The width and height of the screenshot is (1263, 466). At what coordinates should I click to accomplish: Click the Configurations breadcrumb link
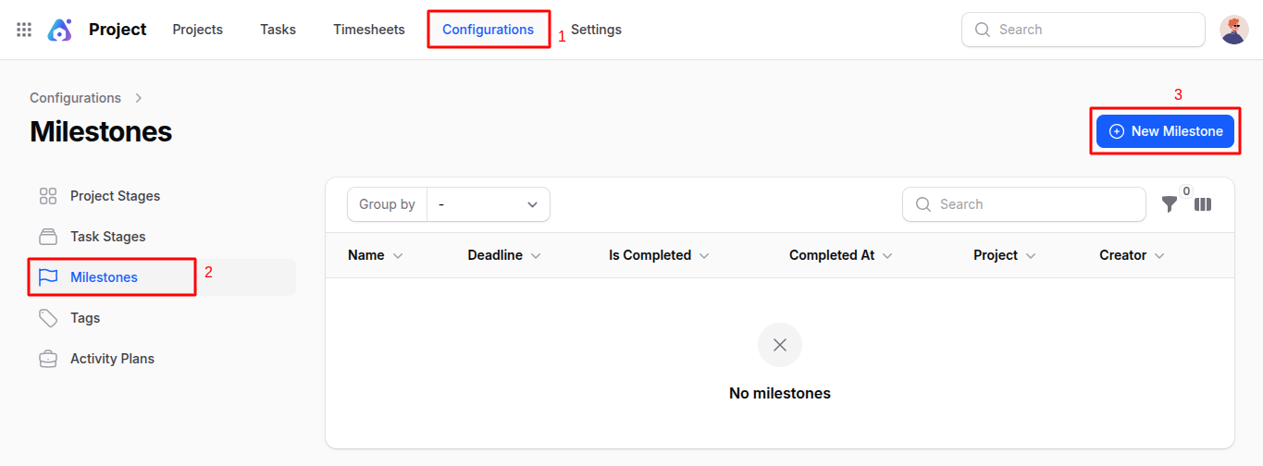[x=75, y=98]
